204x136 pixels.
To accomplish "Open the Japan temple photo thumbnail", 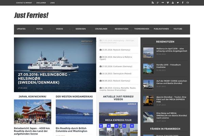I will pos(33,112).
